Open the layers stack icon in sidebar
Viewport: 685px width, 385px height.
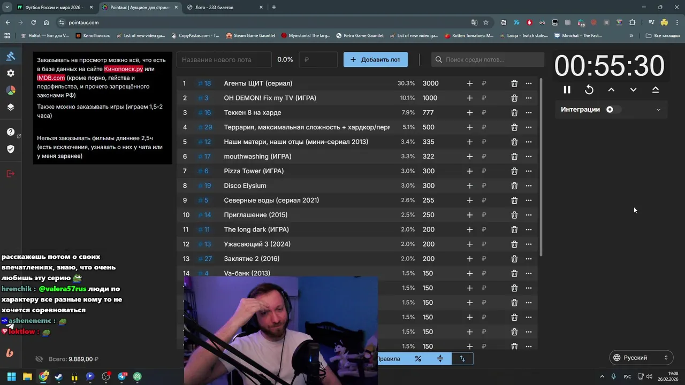click(x=11, y=107)
